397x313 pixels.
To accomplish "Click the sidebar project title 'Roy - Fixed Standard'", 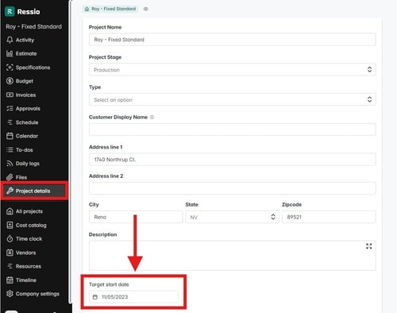I will (34, 27).
